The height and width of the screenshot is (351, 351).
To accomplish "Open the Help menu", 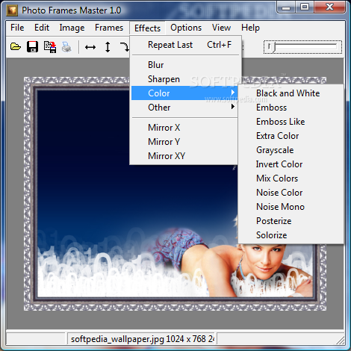I will tap(250, 28).
